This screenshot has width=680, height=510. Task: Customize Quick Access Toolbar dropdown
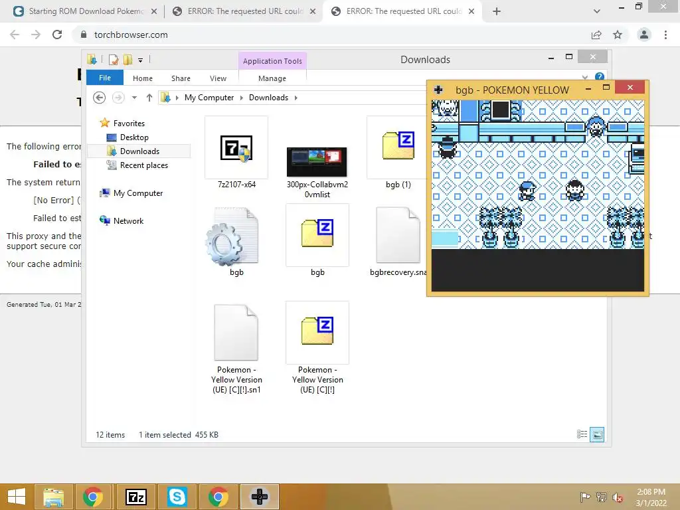click(141, 60)
